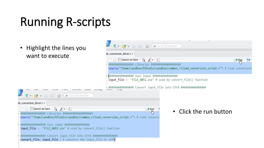This screenshot has height=148, width=264.
Task: Click source("/home/sandbox...") line, upper screenshot
Action: [x=180, y=68]
